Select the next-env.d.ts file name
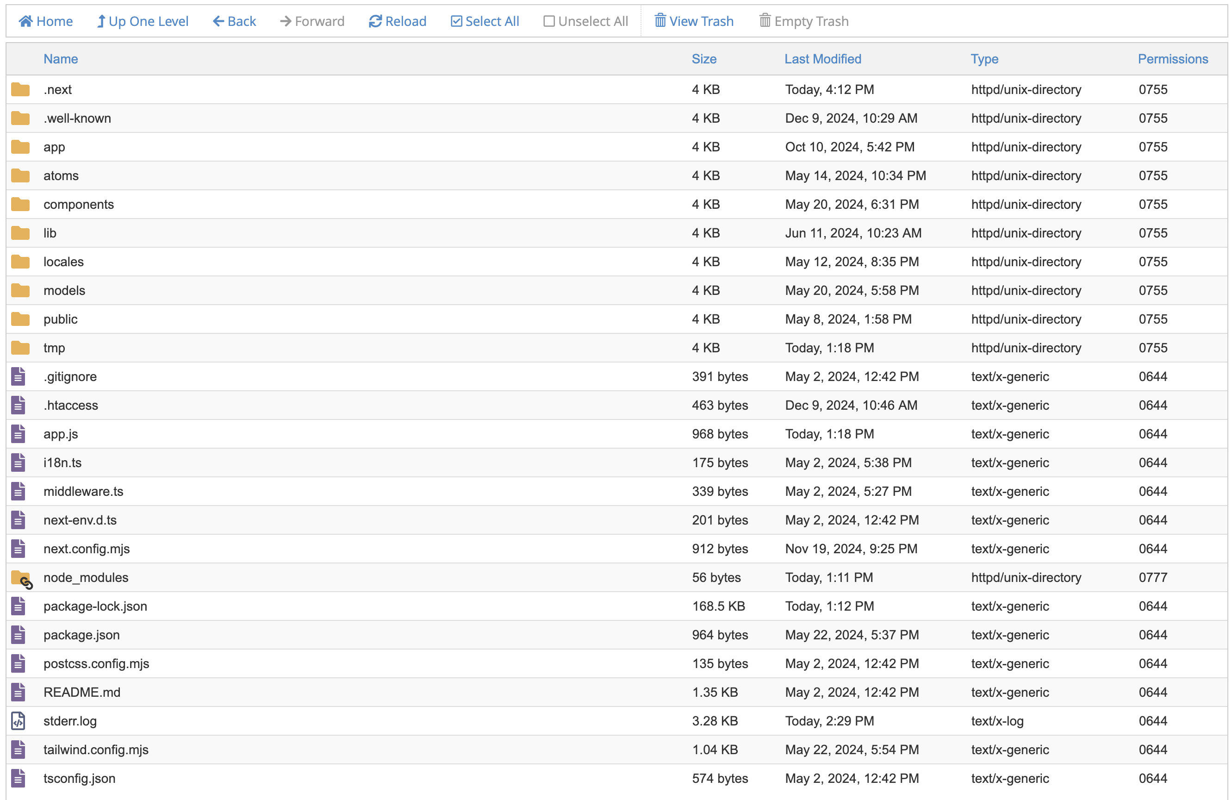Viewport: 1232px width, 800px height. click(80, 520)
